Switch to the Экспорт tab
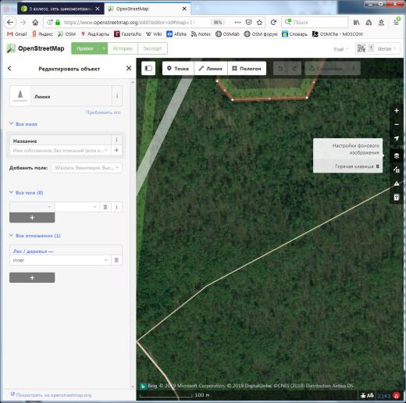The image size is (406, 403). pyautogui.click(x=152, y=48)
